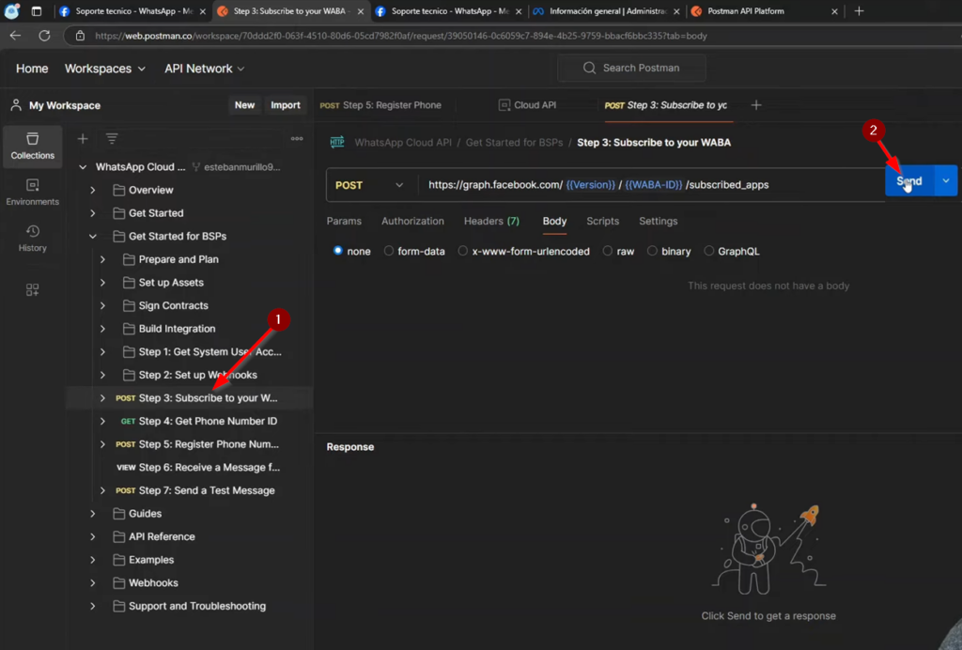Expand the Prepare and Plan folder
Viewport: 962px width, 650px height.
click(102, 259)
